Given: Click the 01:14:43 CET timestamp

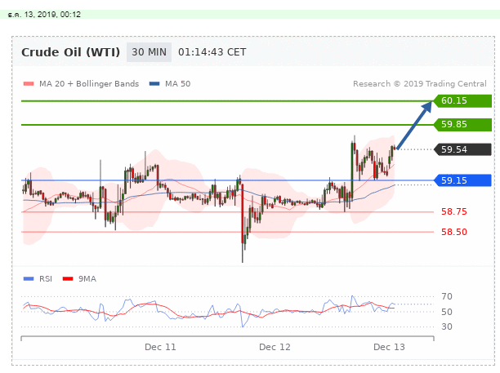Looking at the screenshot, I should pos(211,52).
